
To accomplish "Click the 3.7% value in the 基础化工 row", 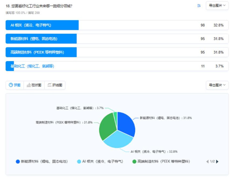I will point(219,66).
